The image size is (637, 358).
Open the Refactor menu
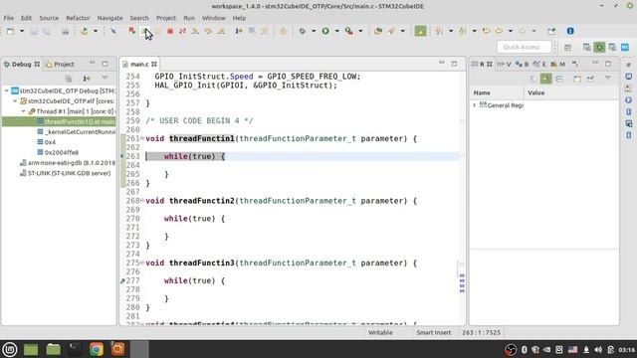(x=78, y=18)
